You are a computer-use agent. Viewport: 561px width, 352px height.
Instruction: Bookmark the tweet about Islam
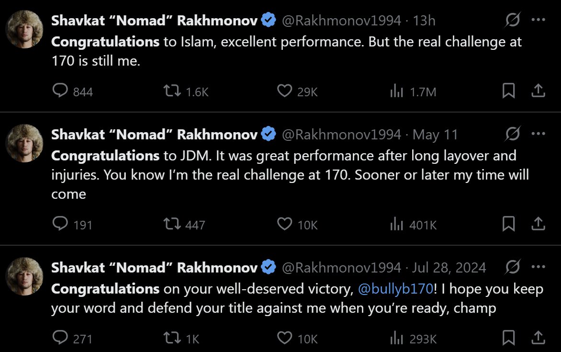508,91
